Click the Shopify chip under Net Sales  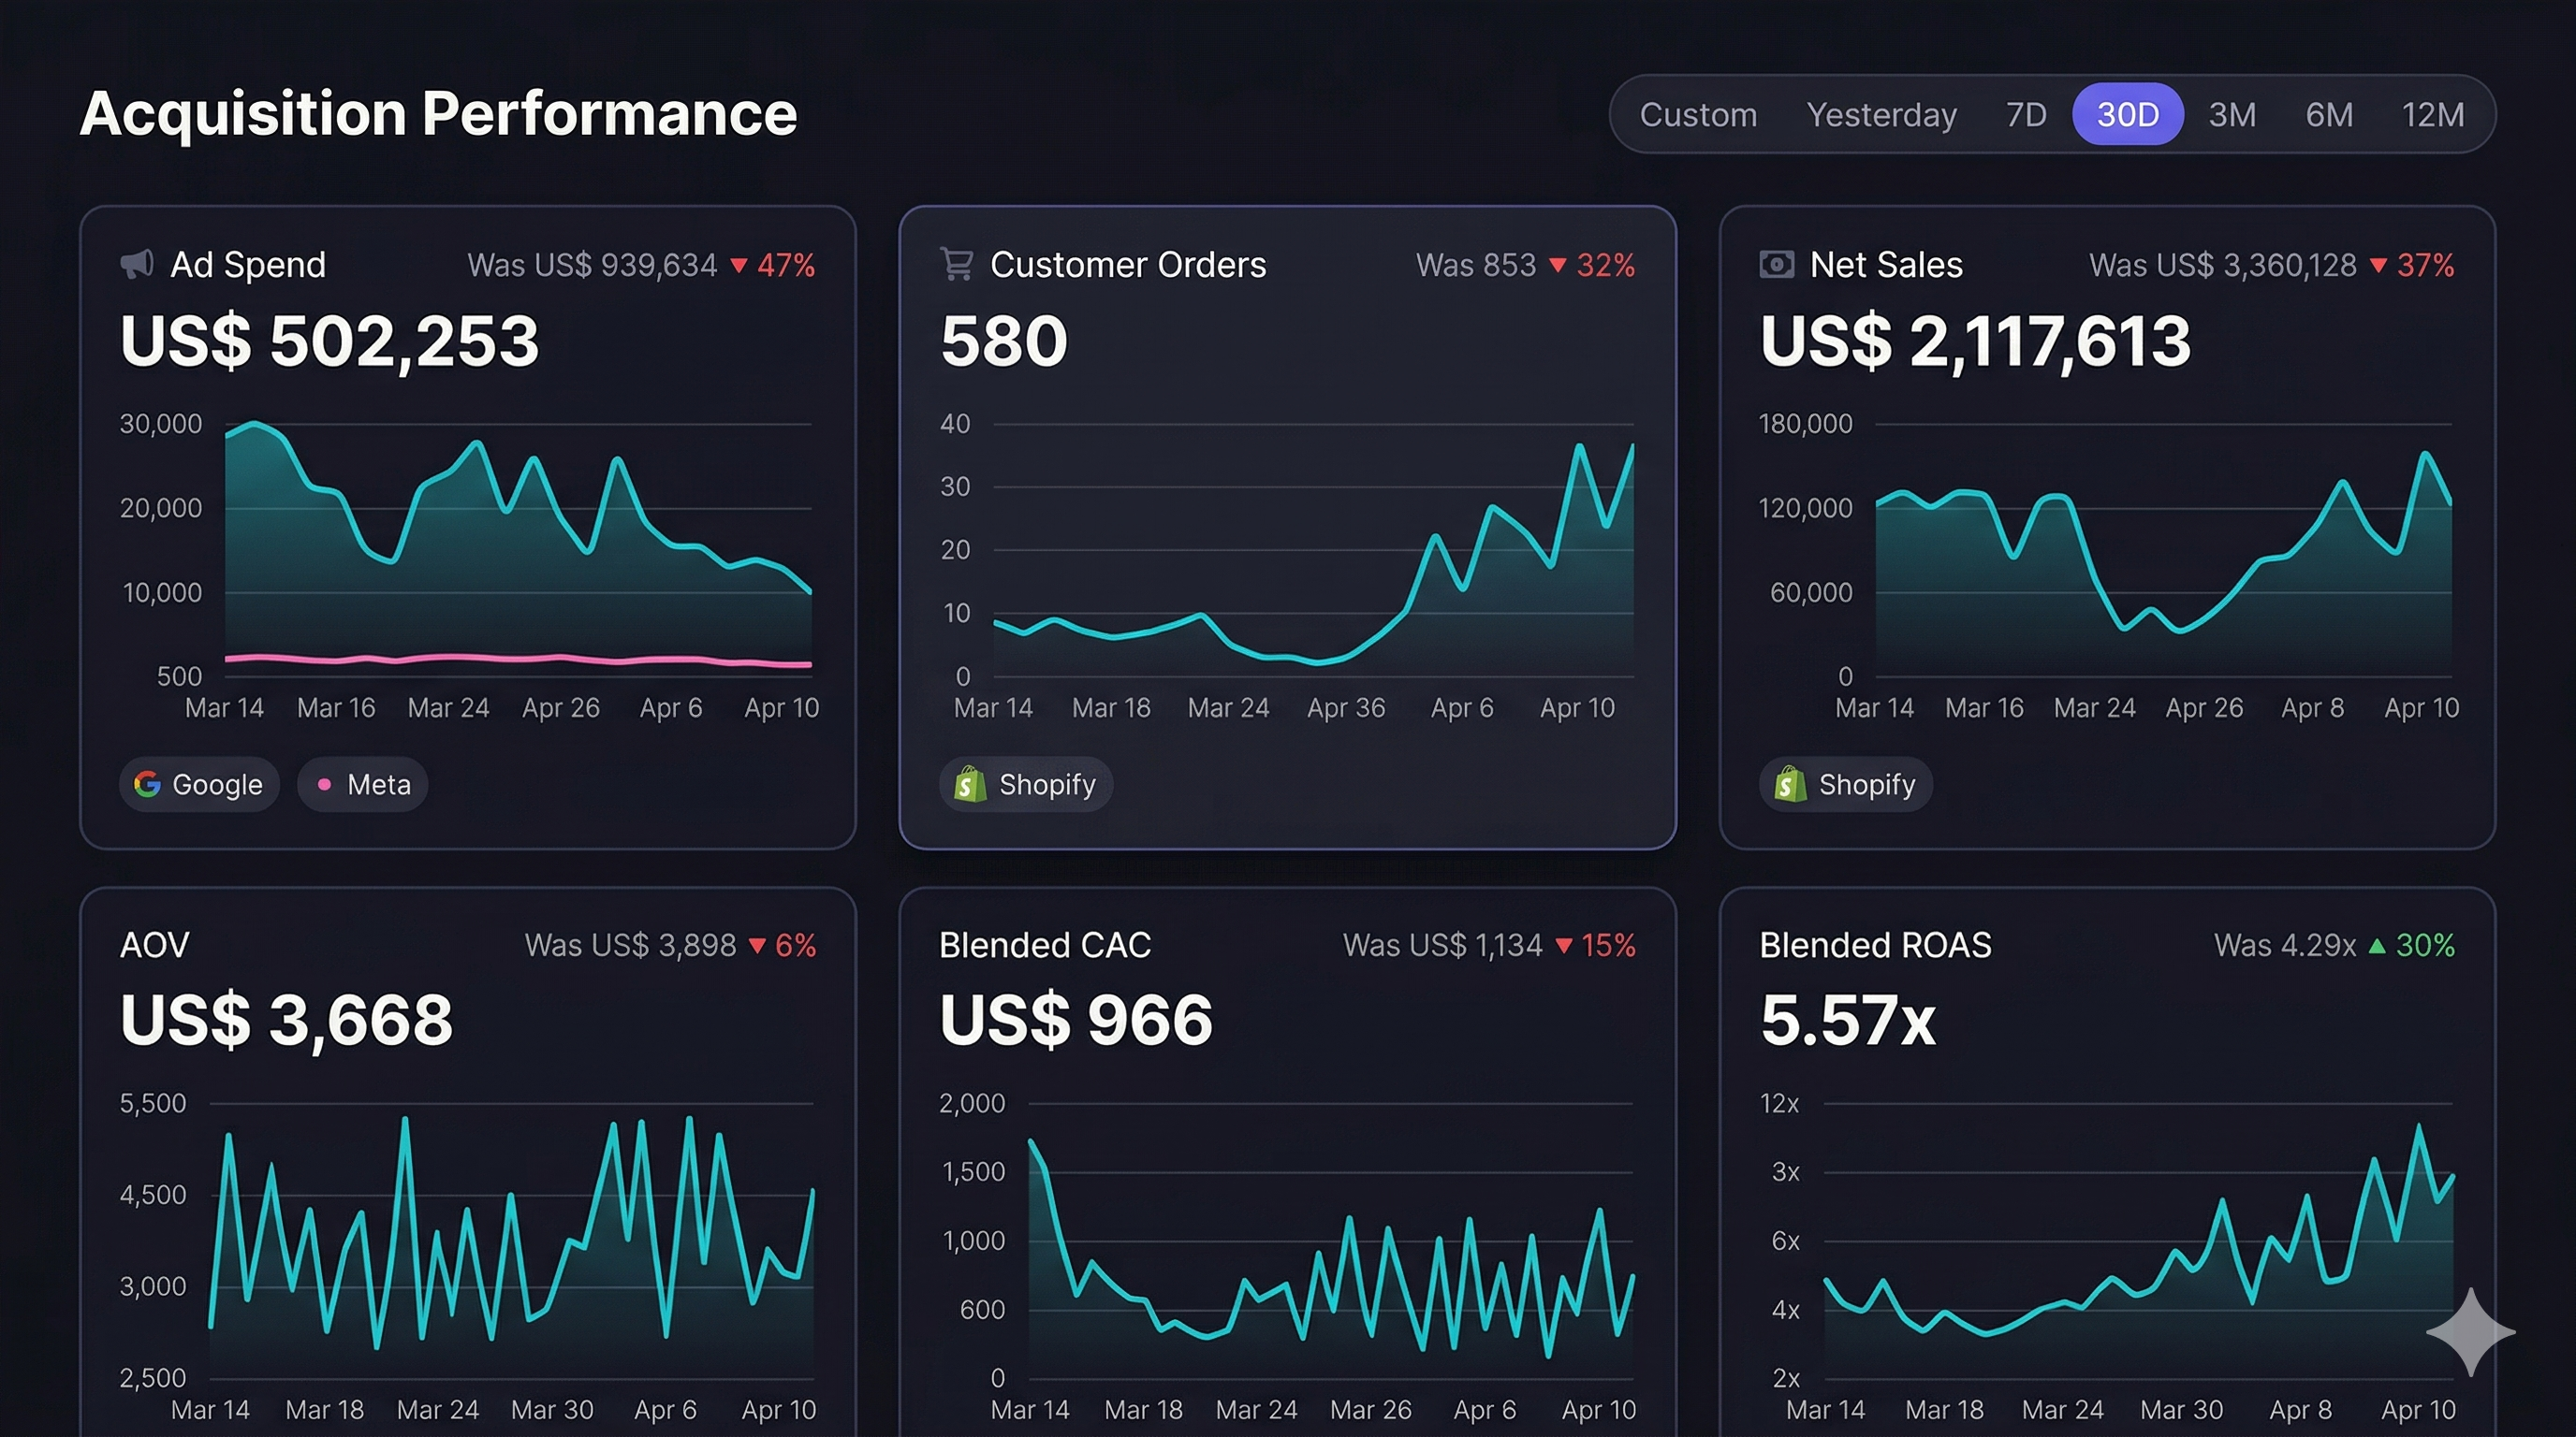point(1845,784)
